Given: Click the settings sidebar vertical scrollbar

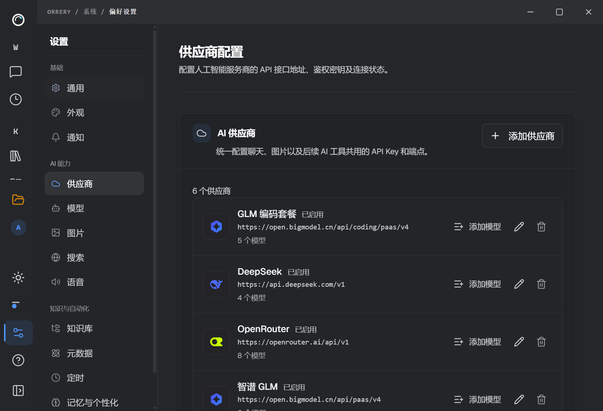Looking at the screenshot, I should [x=155, y=201].
